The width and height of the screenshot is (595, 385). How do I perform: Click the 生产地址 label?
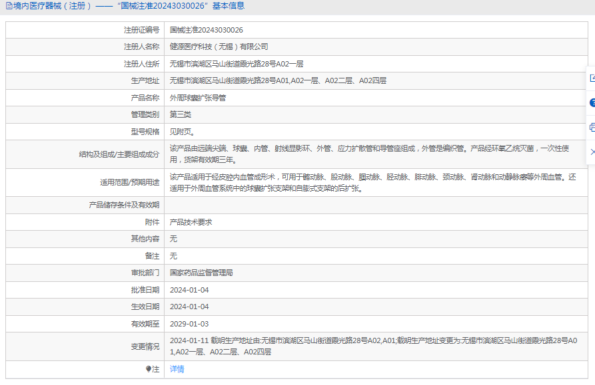(145, 80)
